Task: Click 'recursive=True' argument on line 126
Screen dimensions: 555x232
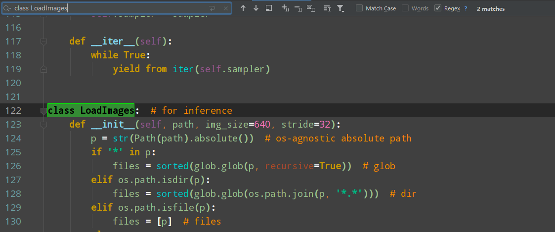Action: pos(303,166)
